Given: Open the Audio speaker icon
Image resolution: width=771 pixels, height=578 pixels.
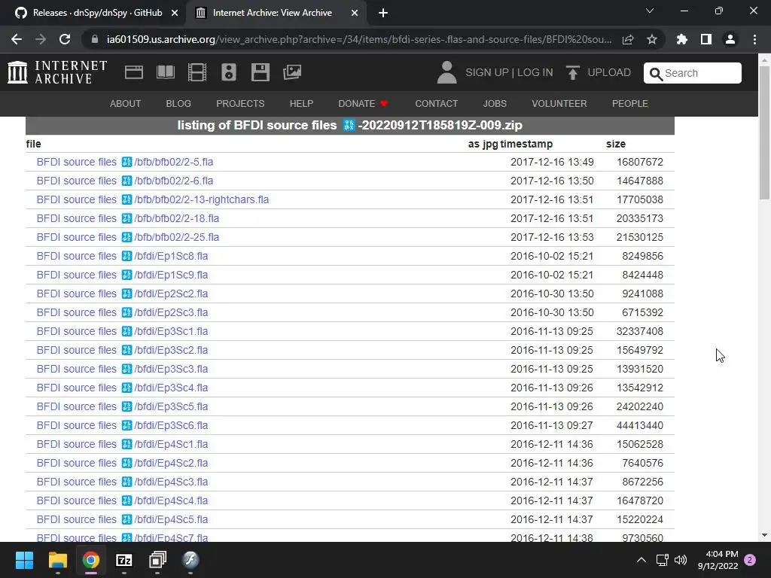Looking at the screenshot, I should tap(229, 72).
